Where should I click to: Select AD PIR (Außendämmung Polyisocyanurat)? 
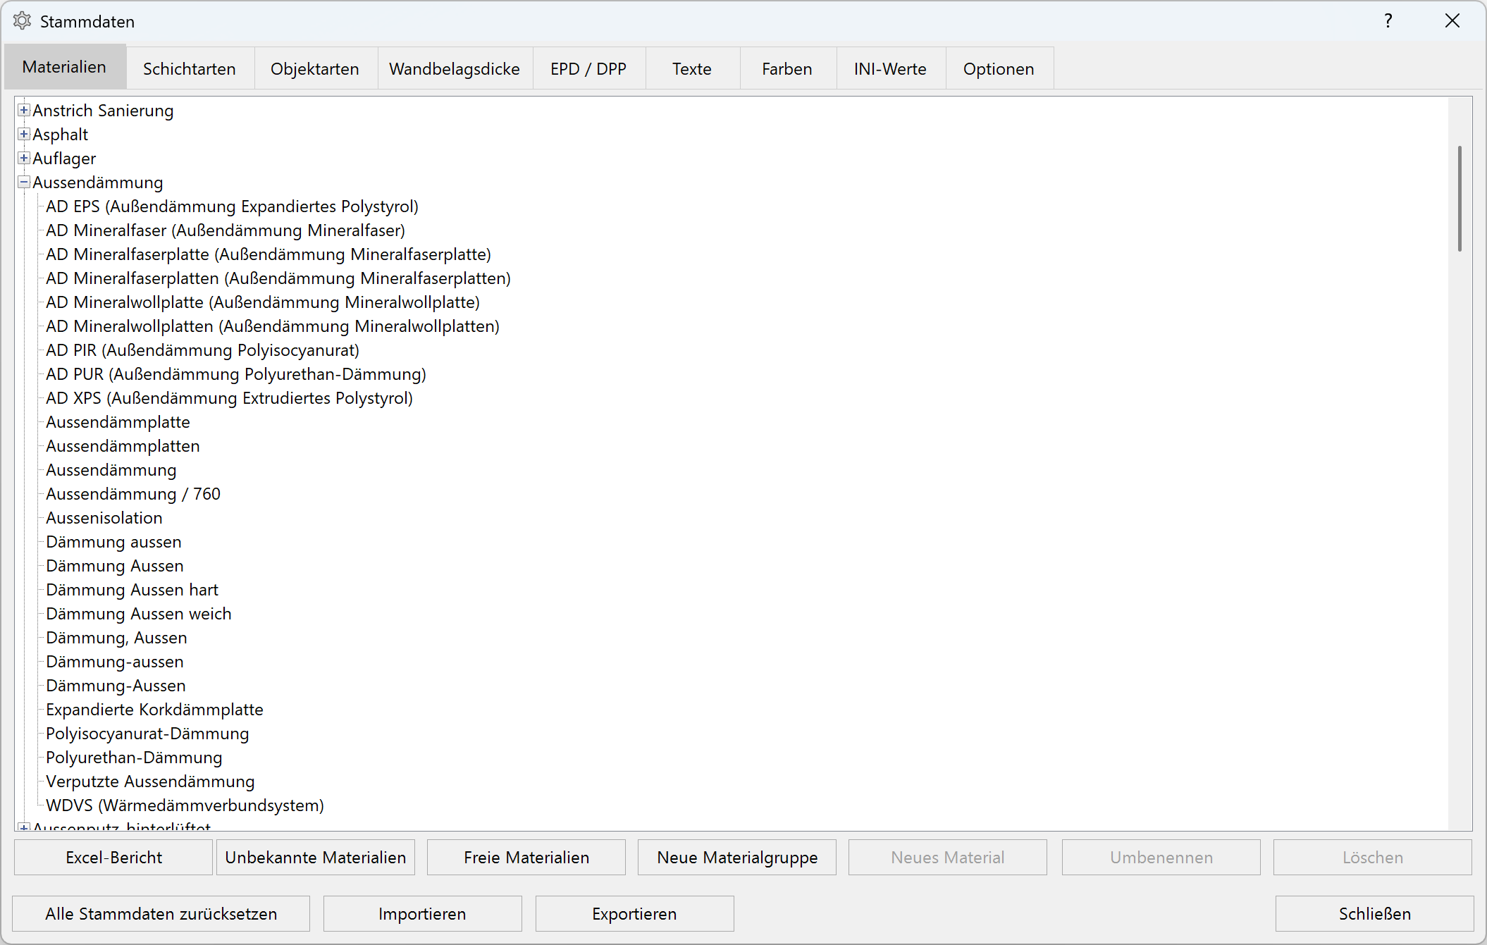pyautogui.click(x=203, y=350)
